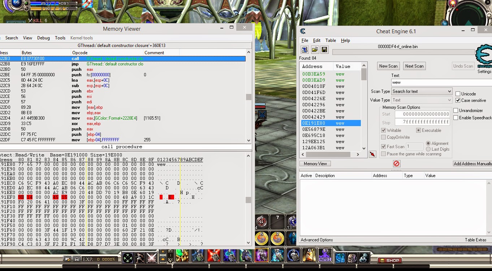Open Search menu in Memory Viewer

click(12, 38)
